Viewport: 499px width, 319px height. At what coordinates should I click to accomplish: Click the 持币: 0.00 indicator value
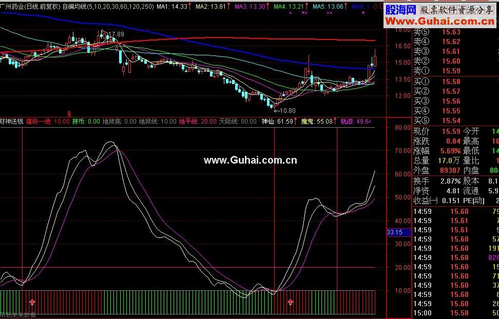(86, 121)
